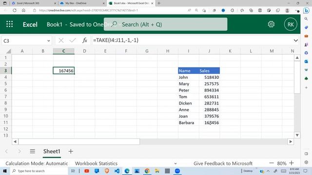312x175 pixels.
Task: Click the Excel Search box
Action: click(x=165, y=24)
